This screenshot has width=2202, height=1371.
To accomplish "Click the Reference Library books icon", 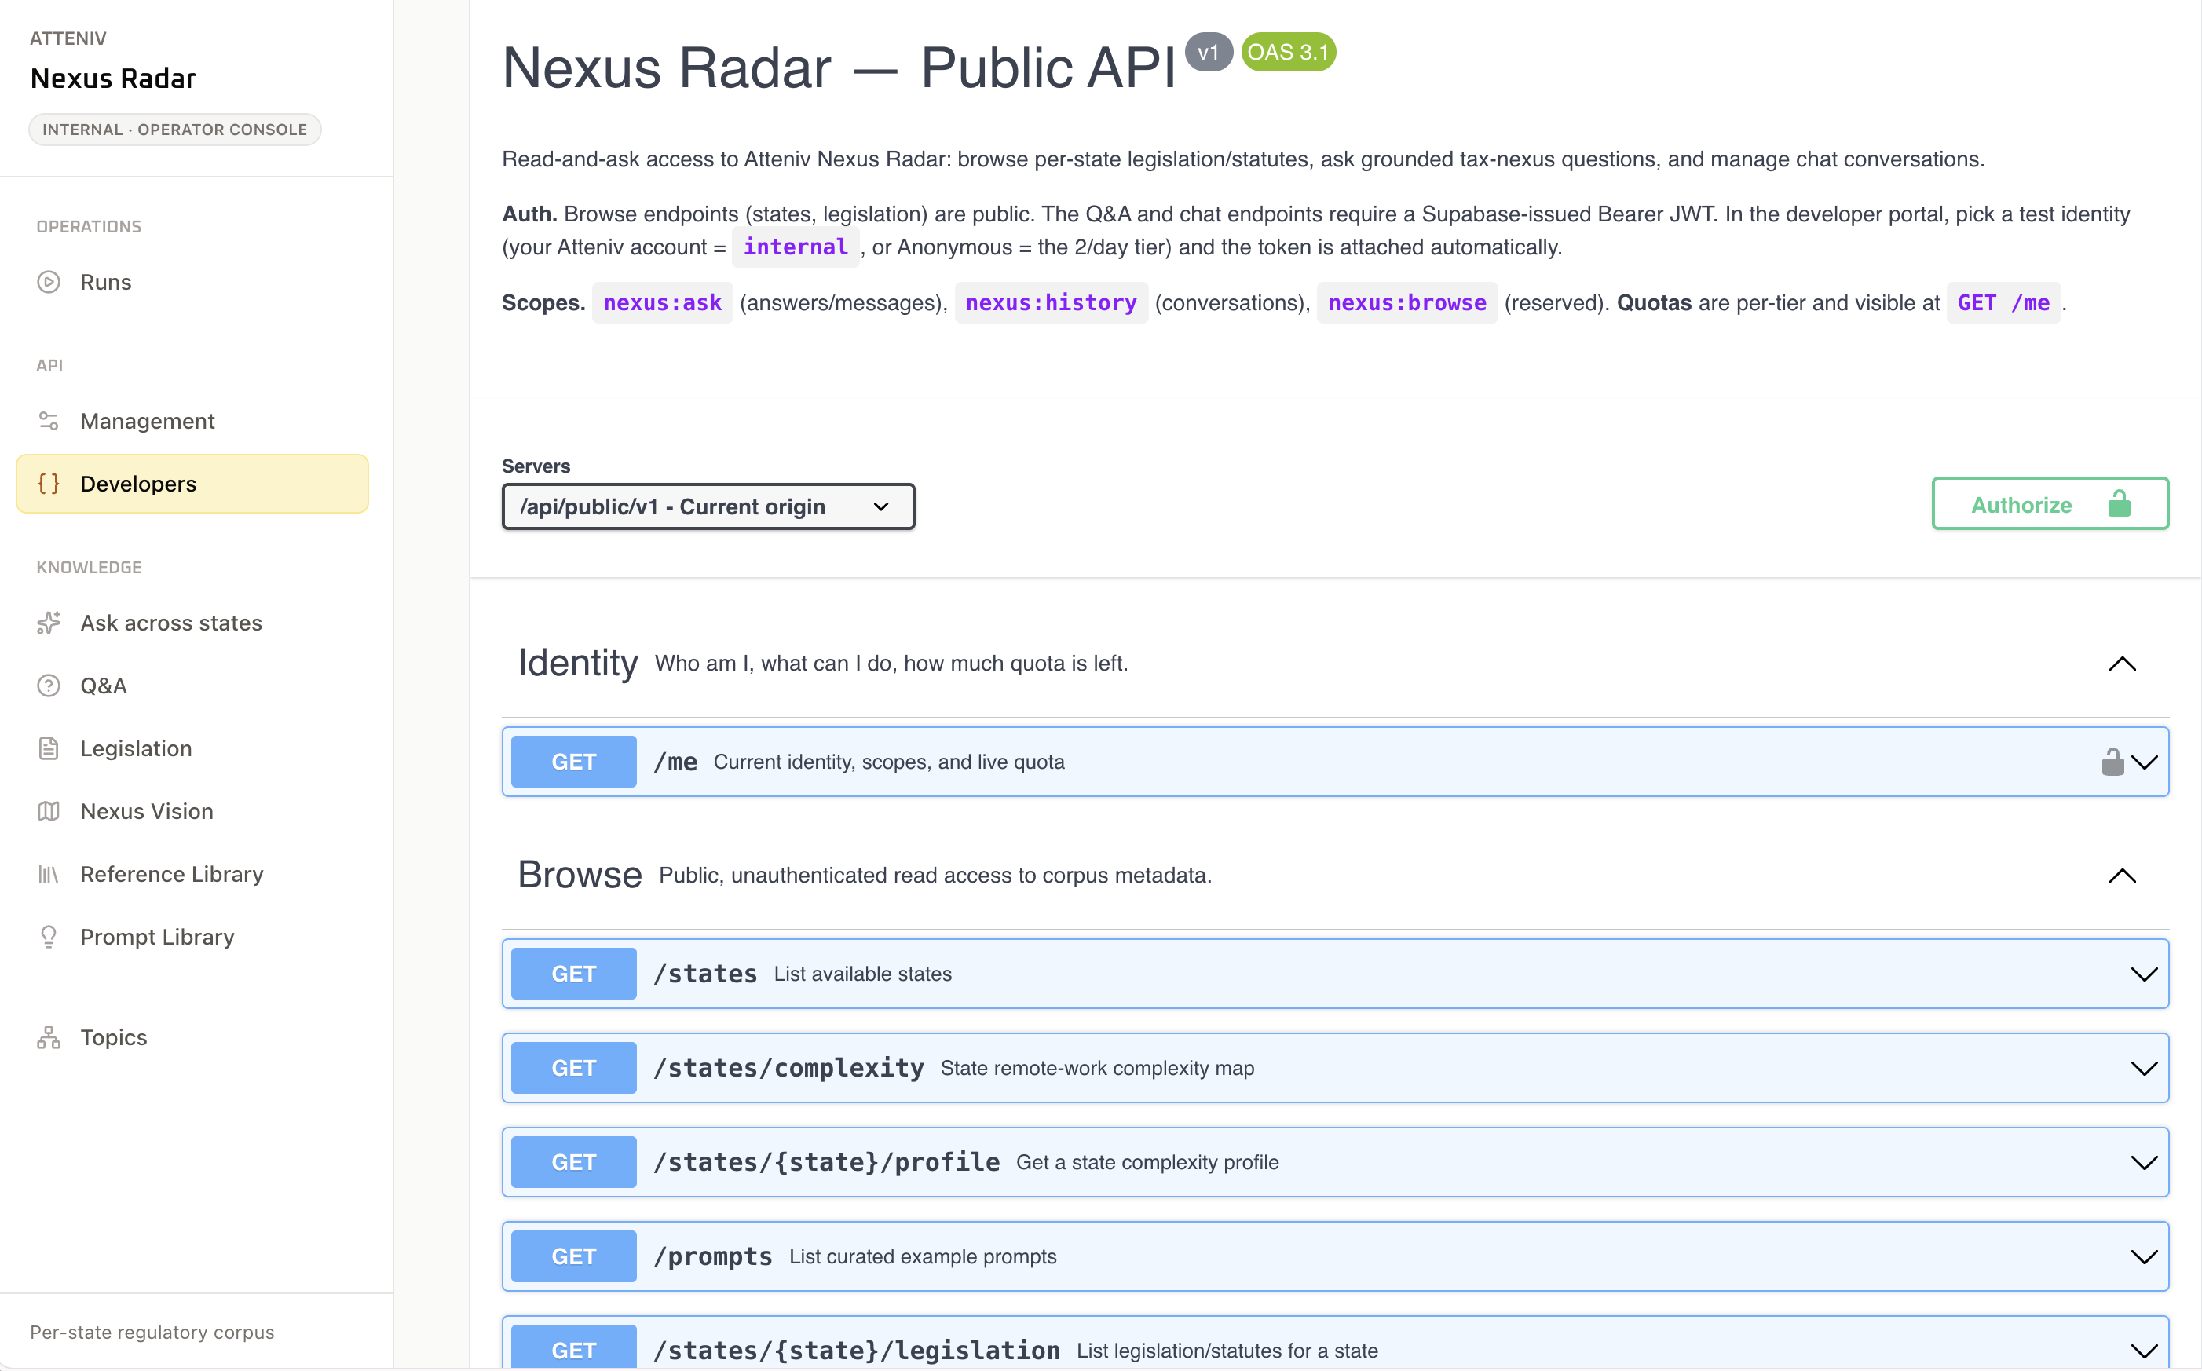I will click(x=49, y=874).
